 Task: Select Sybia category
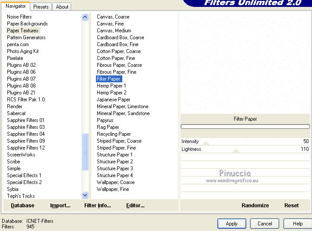(13, 189)
